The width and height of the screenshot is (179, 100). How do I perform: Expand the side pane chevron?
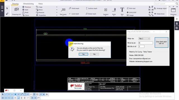177,19
